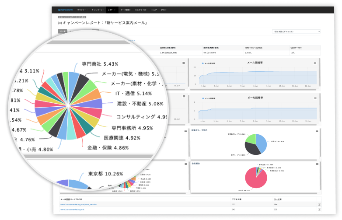This screenshot has height=220, width=342.
Task: Open the ヘルプ menu item
Action: pyautogui.click(x=154, y=10)
